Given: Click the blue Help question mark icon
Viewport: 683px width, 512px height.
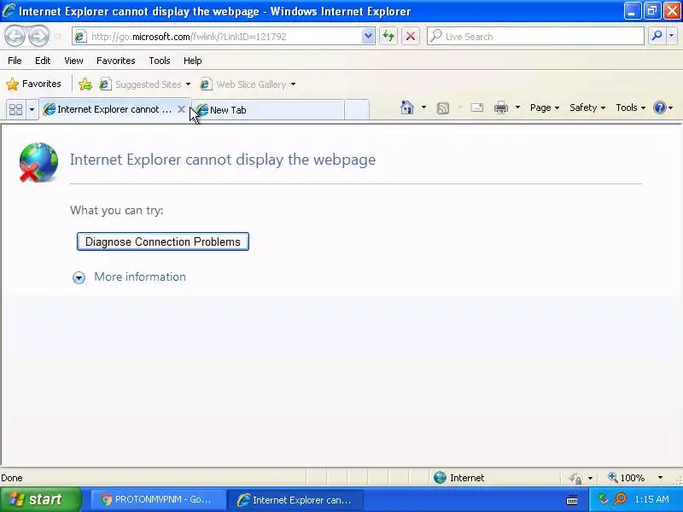Looking at the screenshot, I should point(660,108).
